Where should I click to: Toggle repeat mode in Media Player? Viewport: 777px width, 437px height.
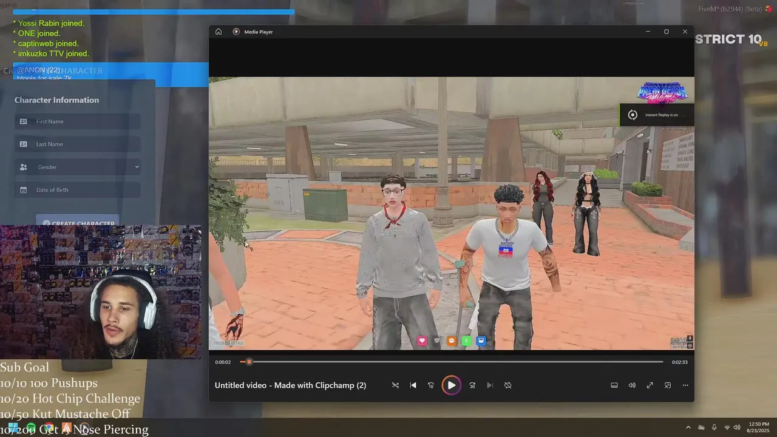(x=508, y=385)
